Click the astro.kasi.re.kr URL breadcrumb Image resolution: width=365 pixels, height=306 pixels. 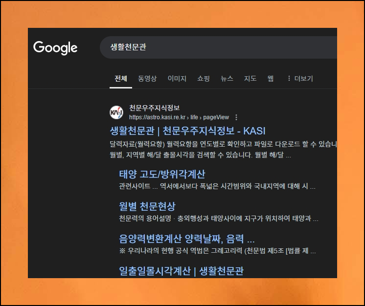tap(179, 117)
